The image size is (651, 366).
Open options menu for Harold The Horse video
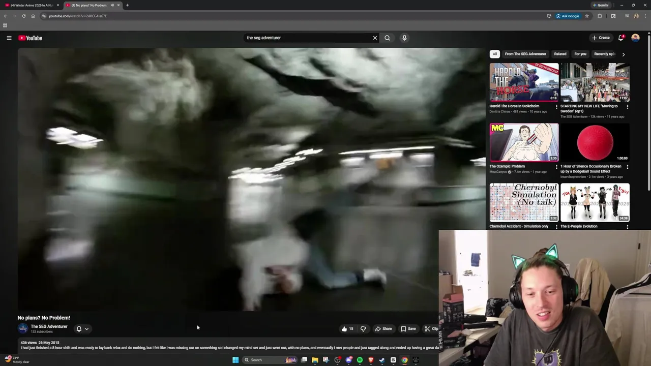click(556, 107)
